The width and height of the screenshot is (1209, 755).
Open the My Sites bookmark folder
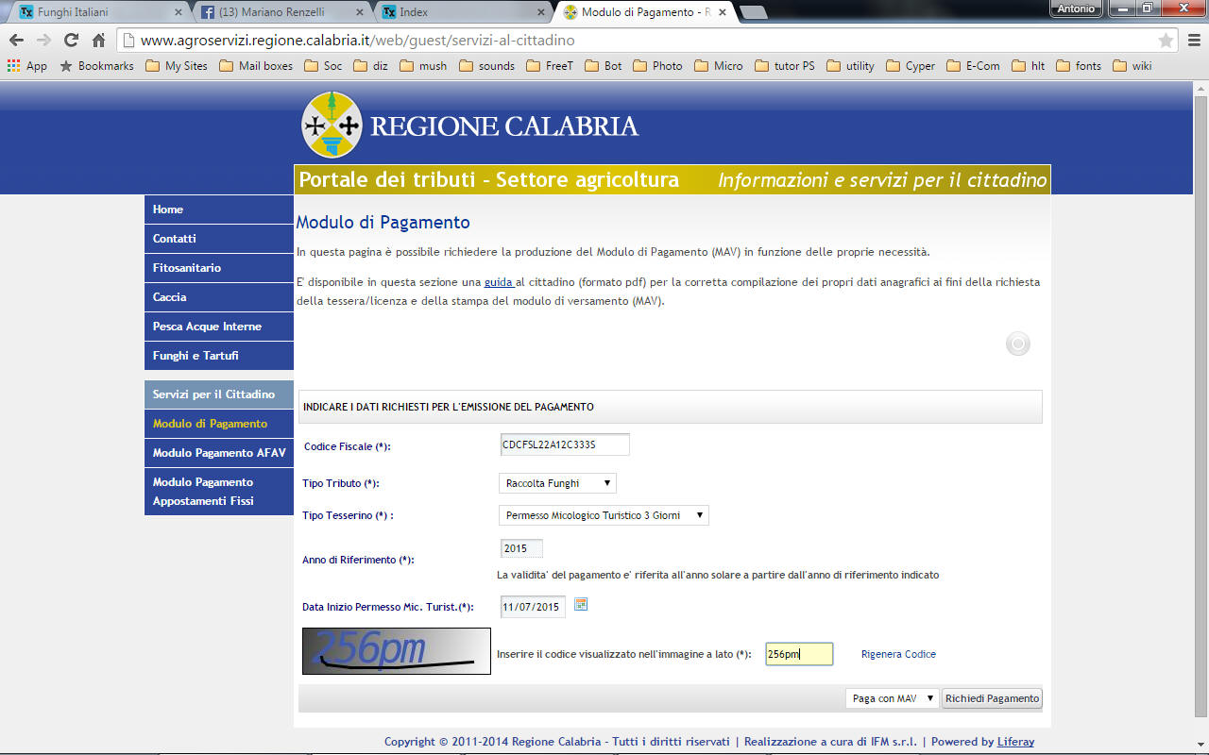coord(177,66)
